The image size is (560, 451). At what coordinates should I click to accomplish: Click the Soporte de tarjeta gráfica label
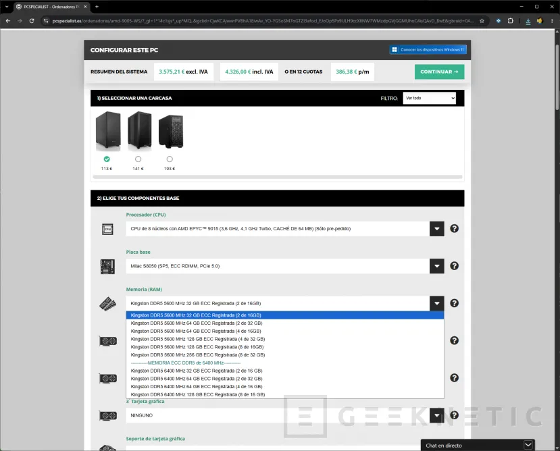(155, 438)
